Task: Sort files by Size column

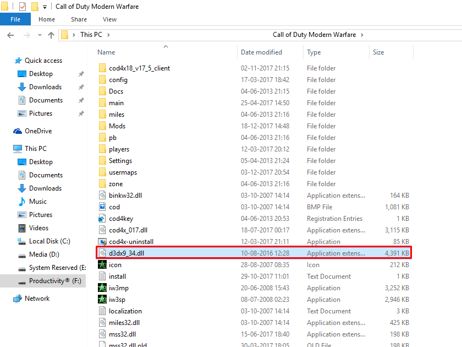Action: click(x=378, y=52)
